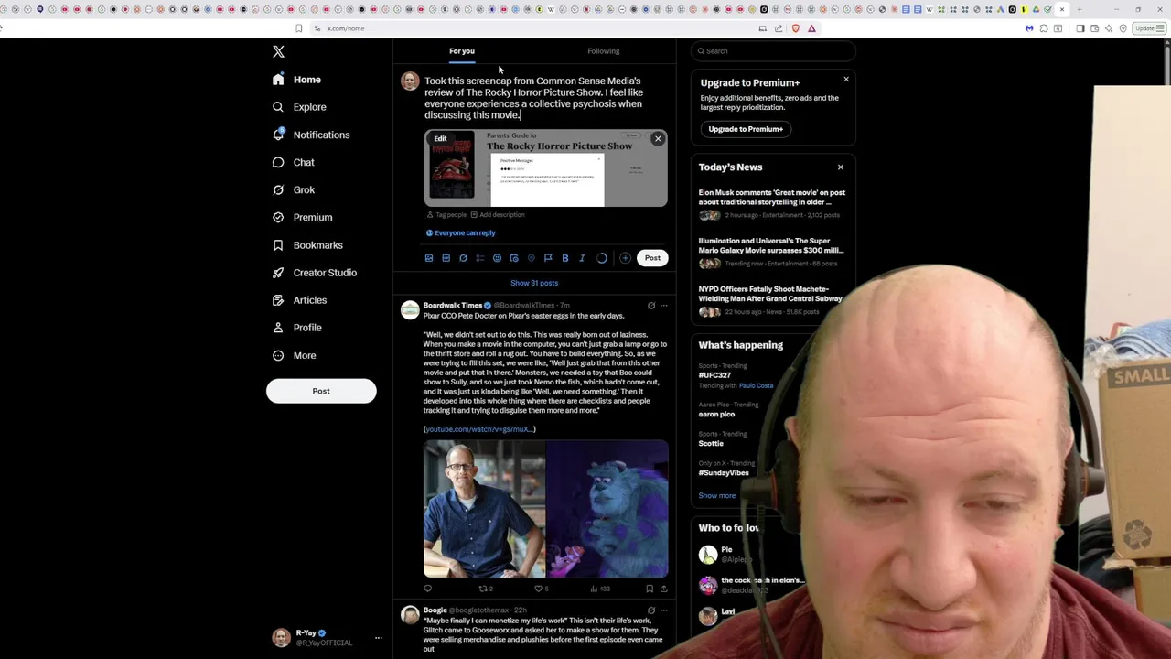Open Home in the left sidebar
Screen dimensions: 1171x659
point(297,80)
